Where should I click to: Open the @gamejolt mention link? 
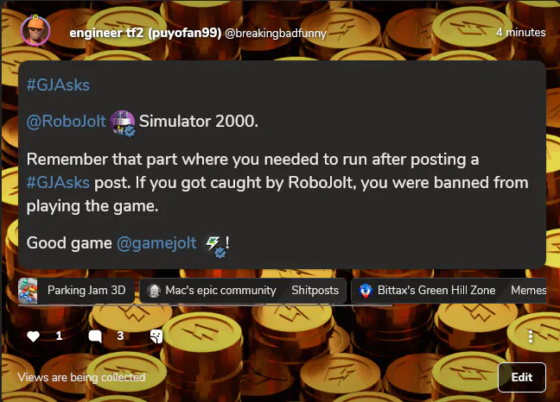coord(156,243)
